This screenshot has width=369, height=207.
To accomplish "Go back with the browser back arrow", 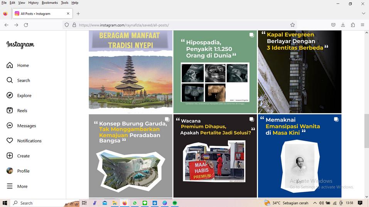I will (6, 25).
